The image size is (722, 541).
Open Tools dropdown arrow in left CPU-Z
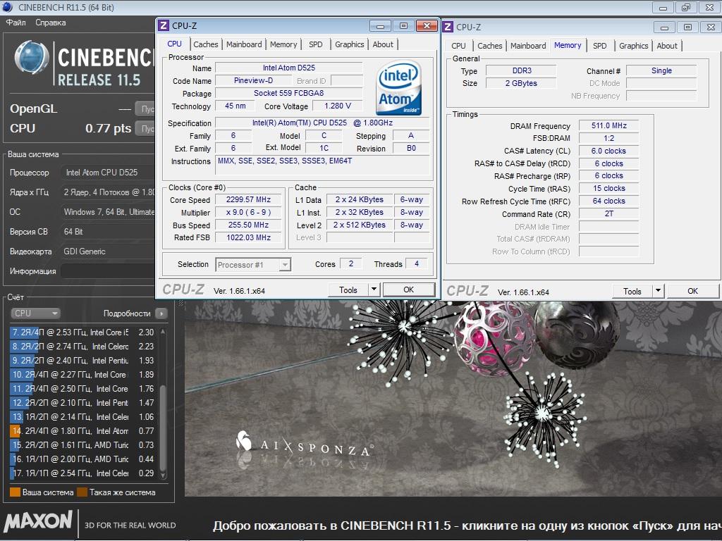pyautogui.click(x=374, y=290)
